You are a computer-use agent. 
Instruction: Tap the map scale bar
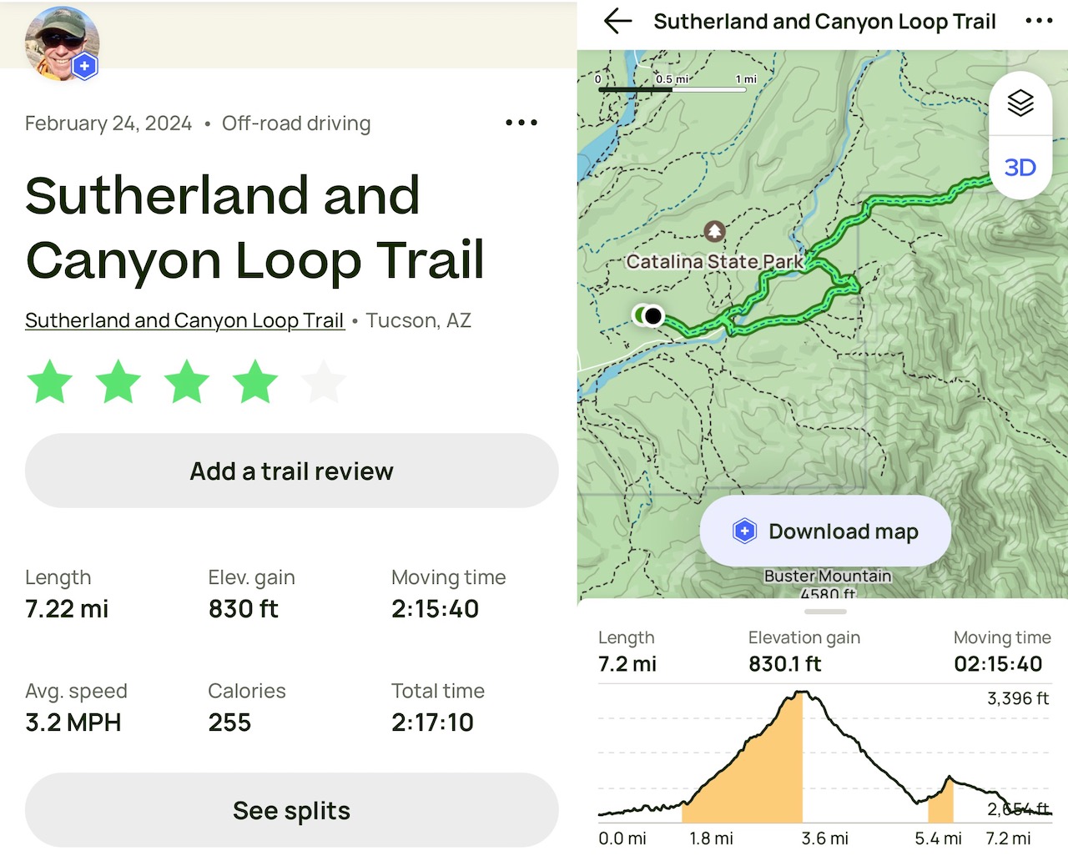[673, 88]
